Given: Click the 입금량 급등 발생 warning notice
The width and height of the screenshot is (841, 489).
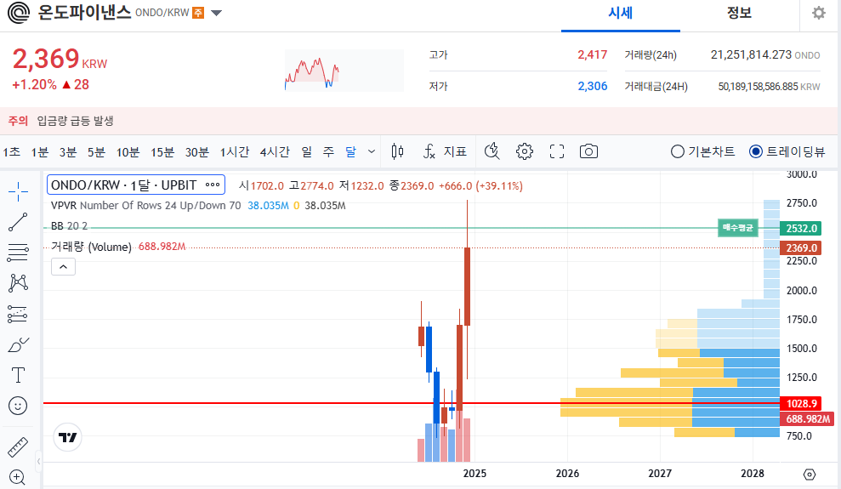Looking at the screenshot, I should coord(75,121).
